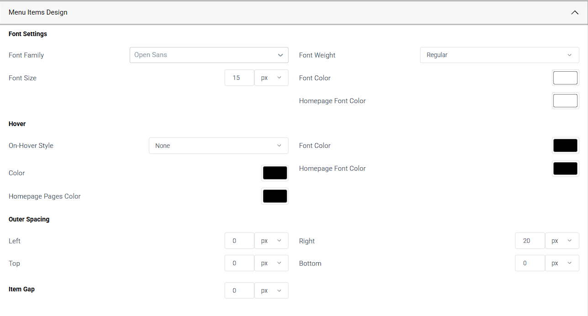Change the Left spacing unit dropdown
This screenshot has height=316, width=588.
(271, 241)
